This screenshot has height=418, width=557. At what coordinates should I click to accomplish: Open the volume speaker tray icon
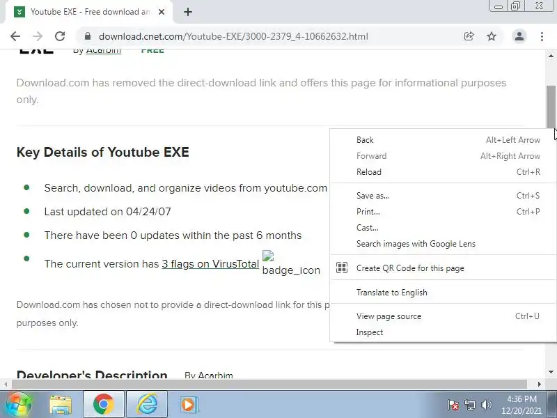click(486, 405)
